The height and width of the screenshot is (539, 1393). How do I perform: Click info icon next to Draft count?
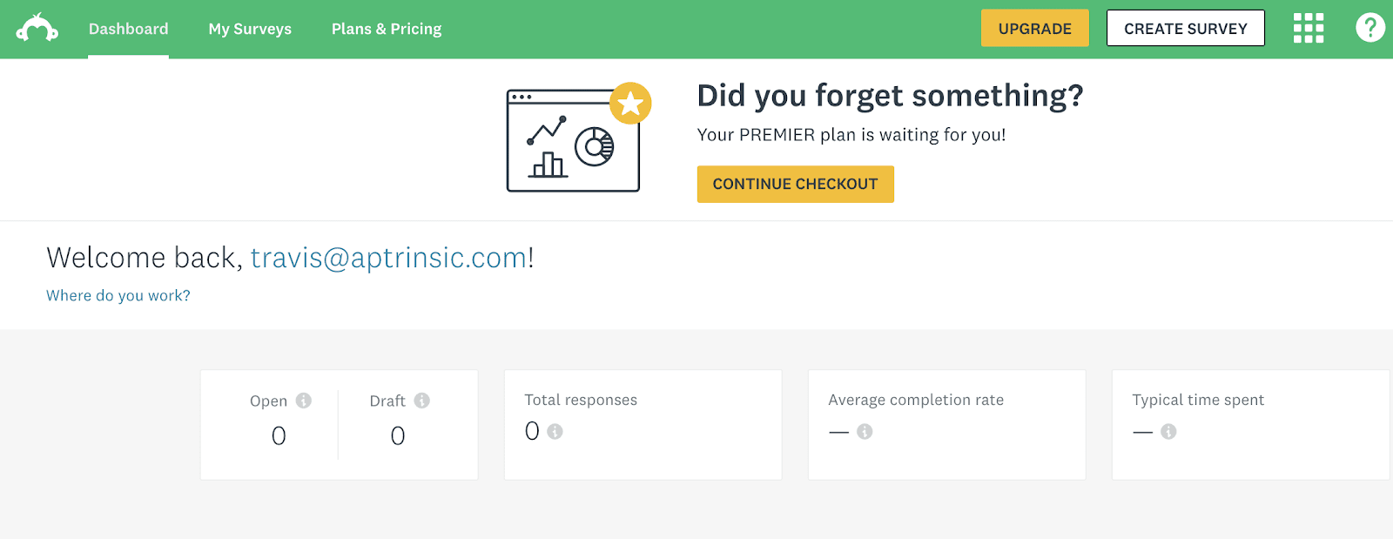(422, 401)
